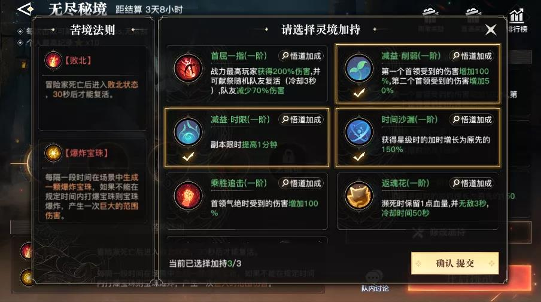Expand 悟道加成 details for 减益·时限
Screen dimensions: 541x302
[301, 119]
